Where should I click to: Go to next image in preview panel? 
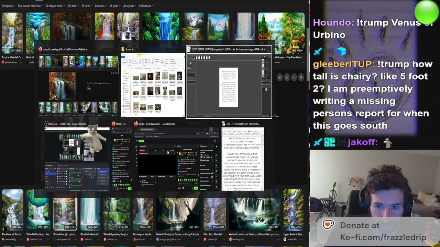(287, 77)
